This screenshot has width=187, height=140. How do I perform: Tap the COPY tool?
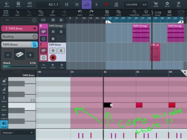107,13
